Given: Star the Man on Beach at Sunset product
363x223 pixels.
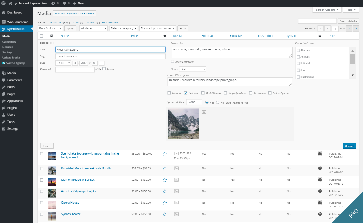Looking at the screenshot, I should (x=165, y=180).
